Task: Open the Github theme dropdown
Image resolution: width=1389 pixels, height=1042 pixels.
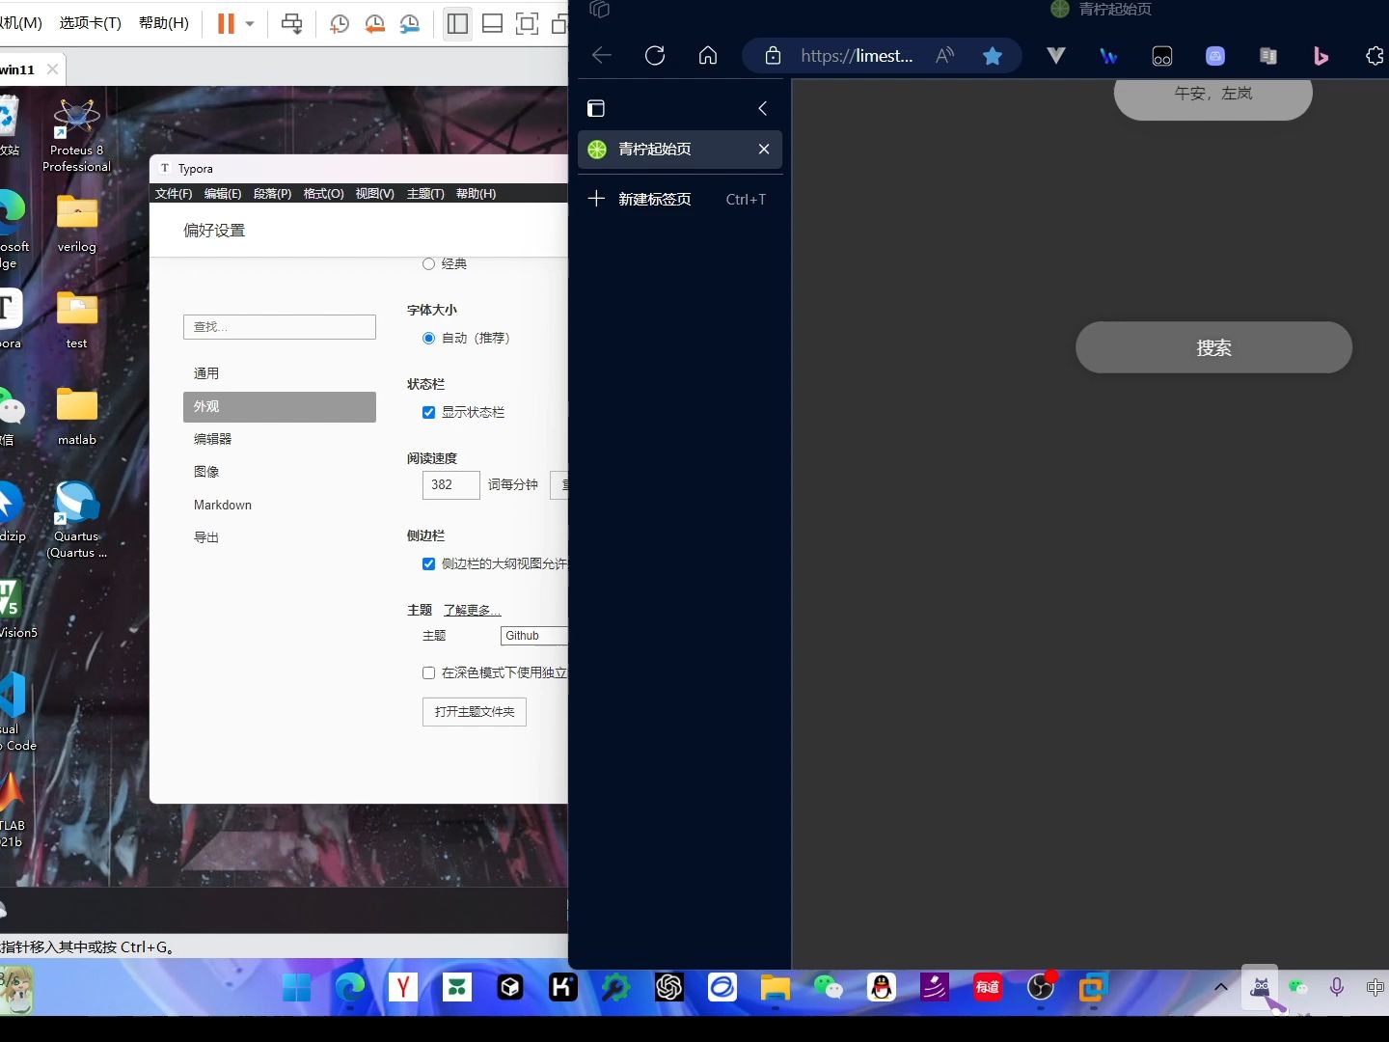Action: pyautogui.click(x=533, y=635)
